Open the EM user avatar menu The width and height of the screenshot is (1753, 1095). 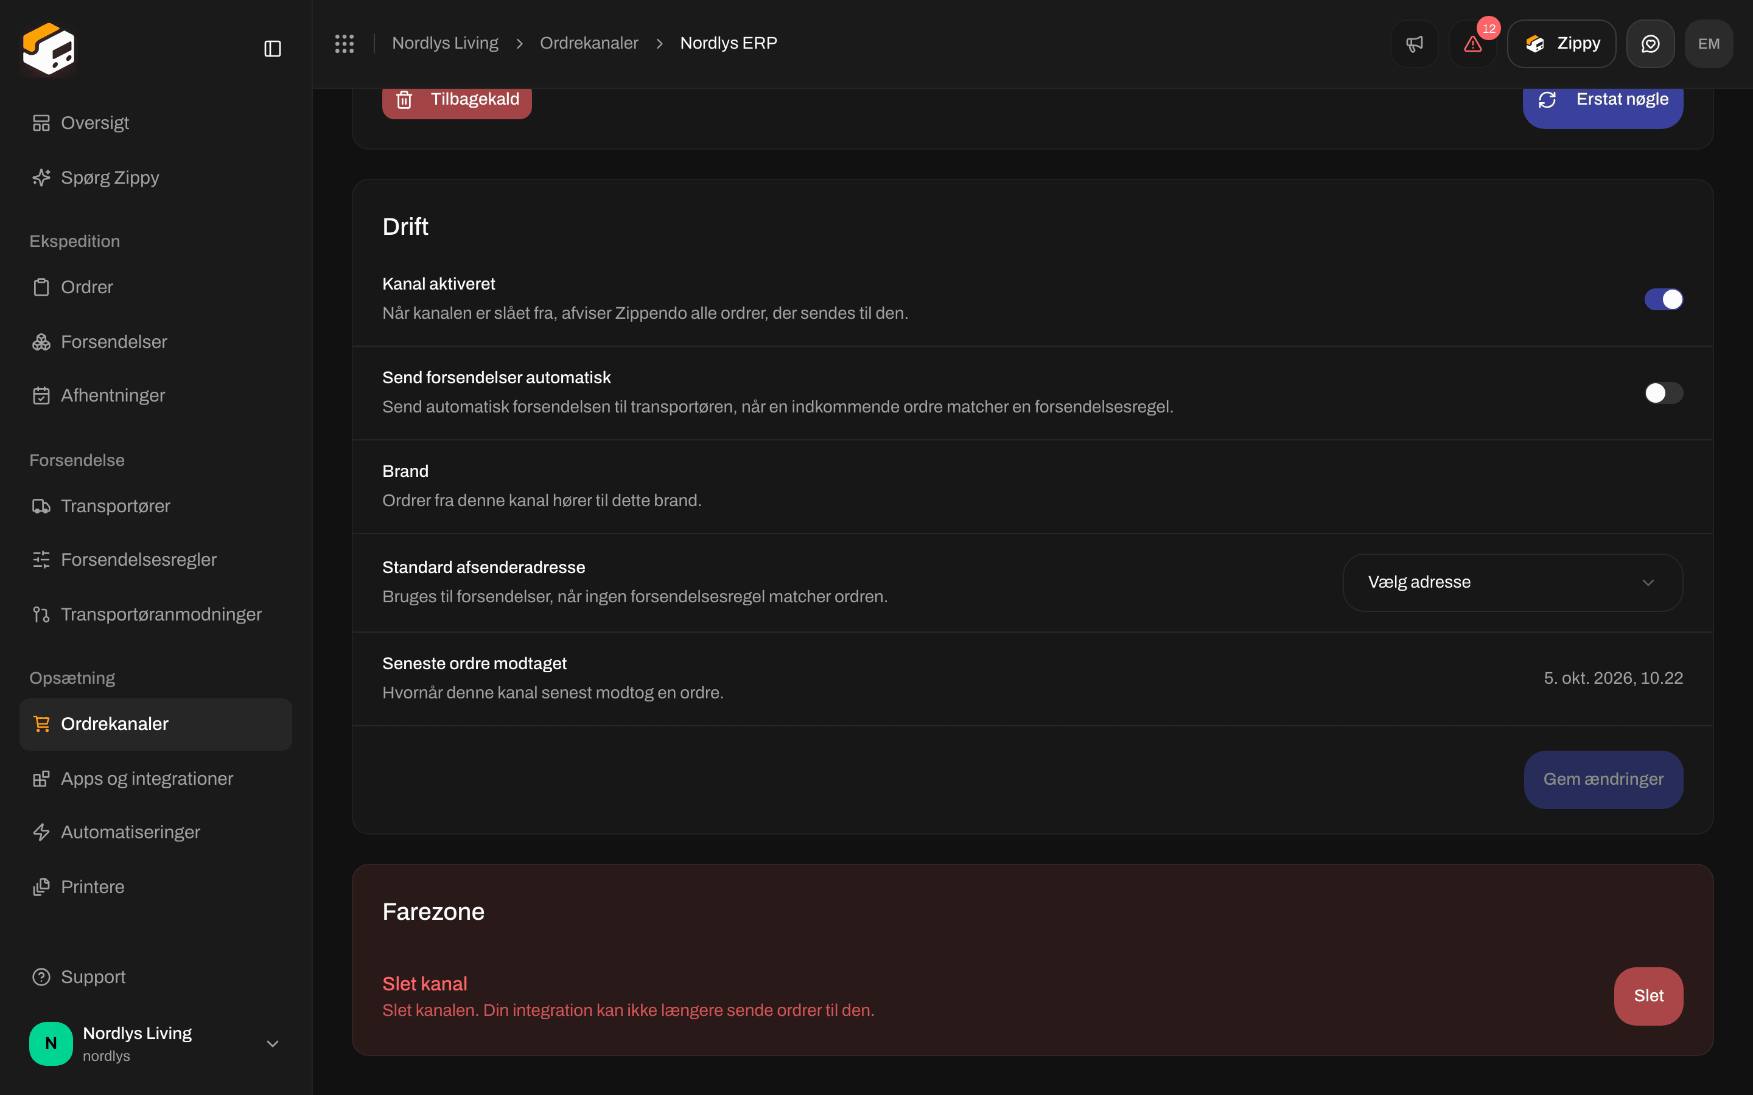point(1709,43)
